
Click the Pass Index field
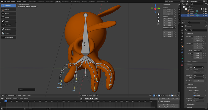199,81
